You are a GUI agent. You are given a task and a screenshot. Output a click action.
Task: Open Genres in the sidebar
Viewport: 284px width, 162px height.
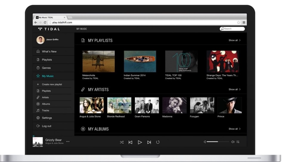point(53,68)
